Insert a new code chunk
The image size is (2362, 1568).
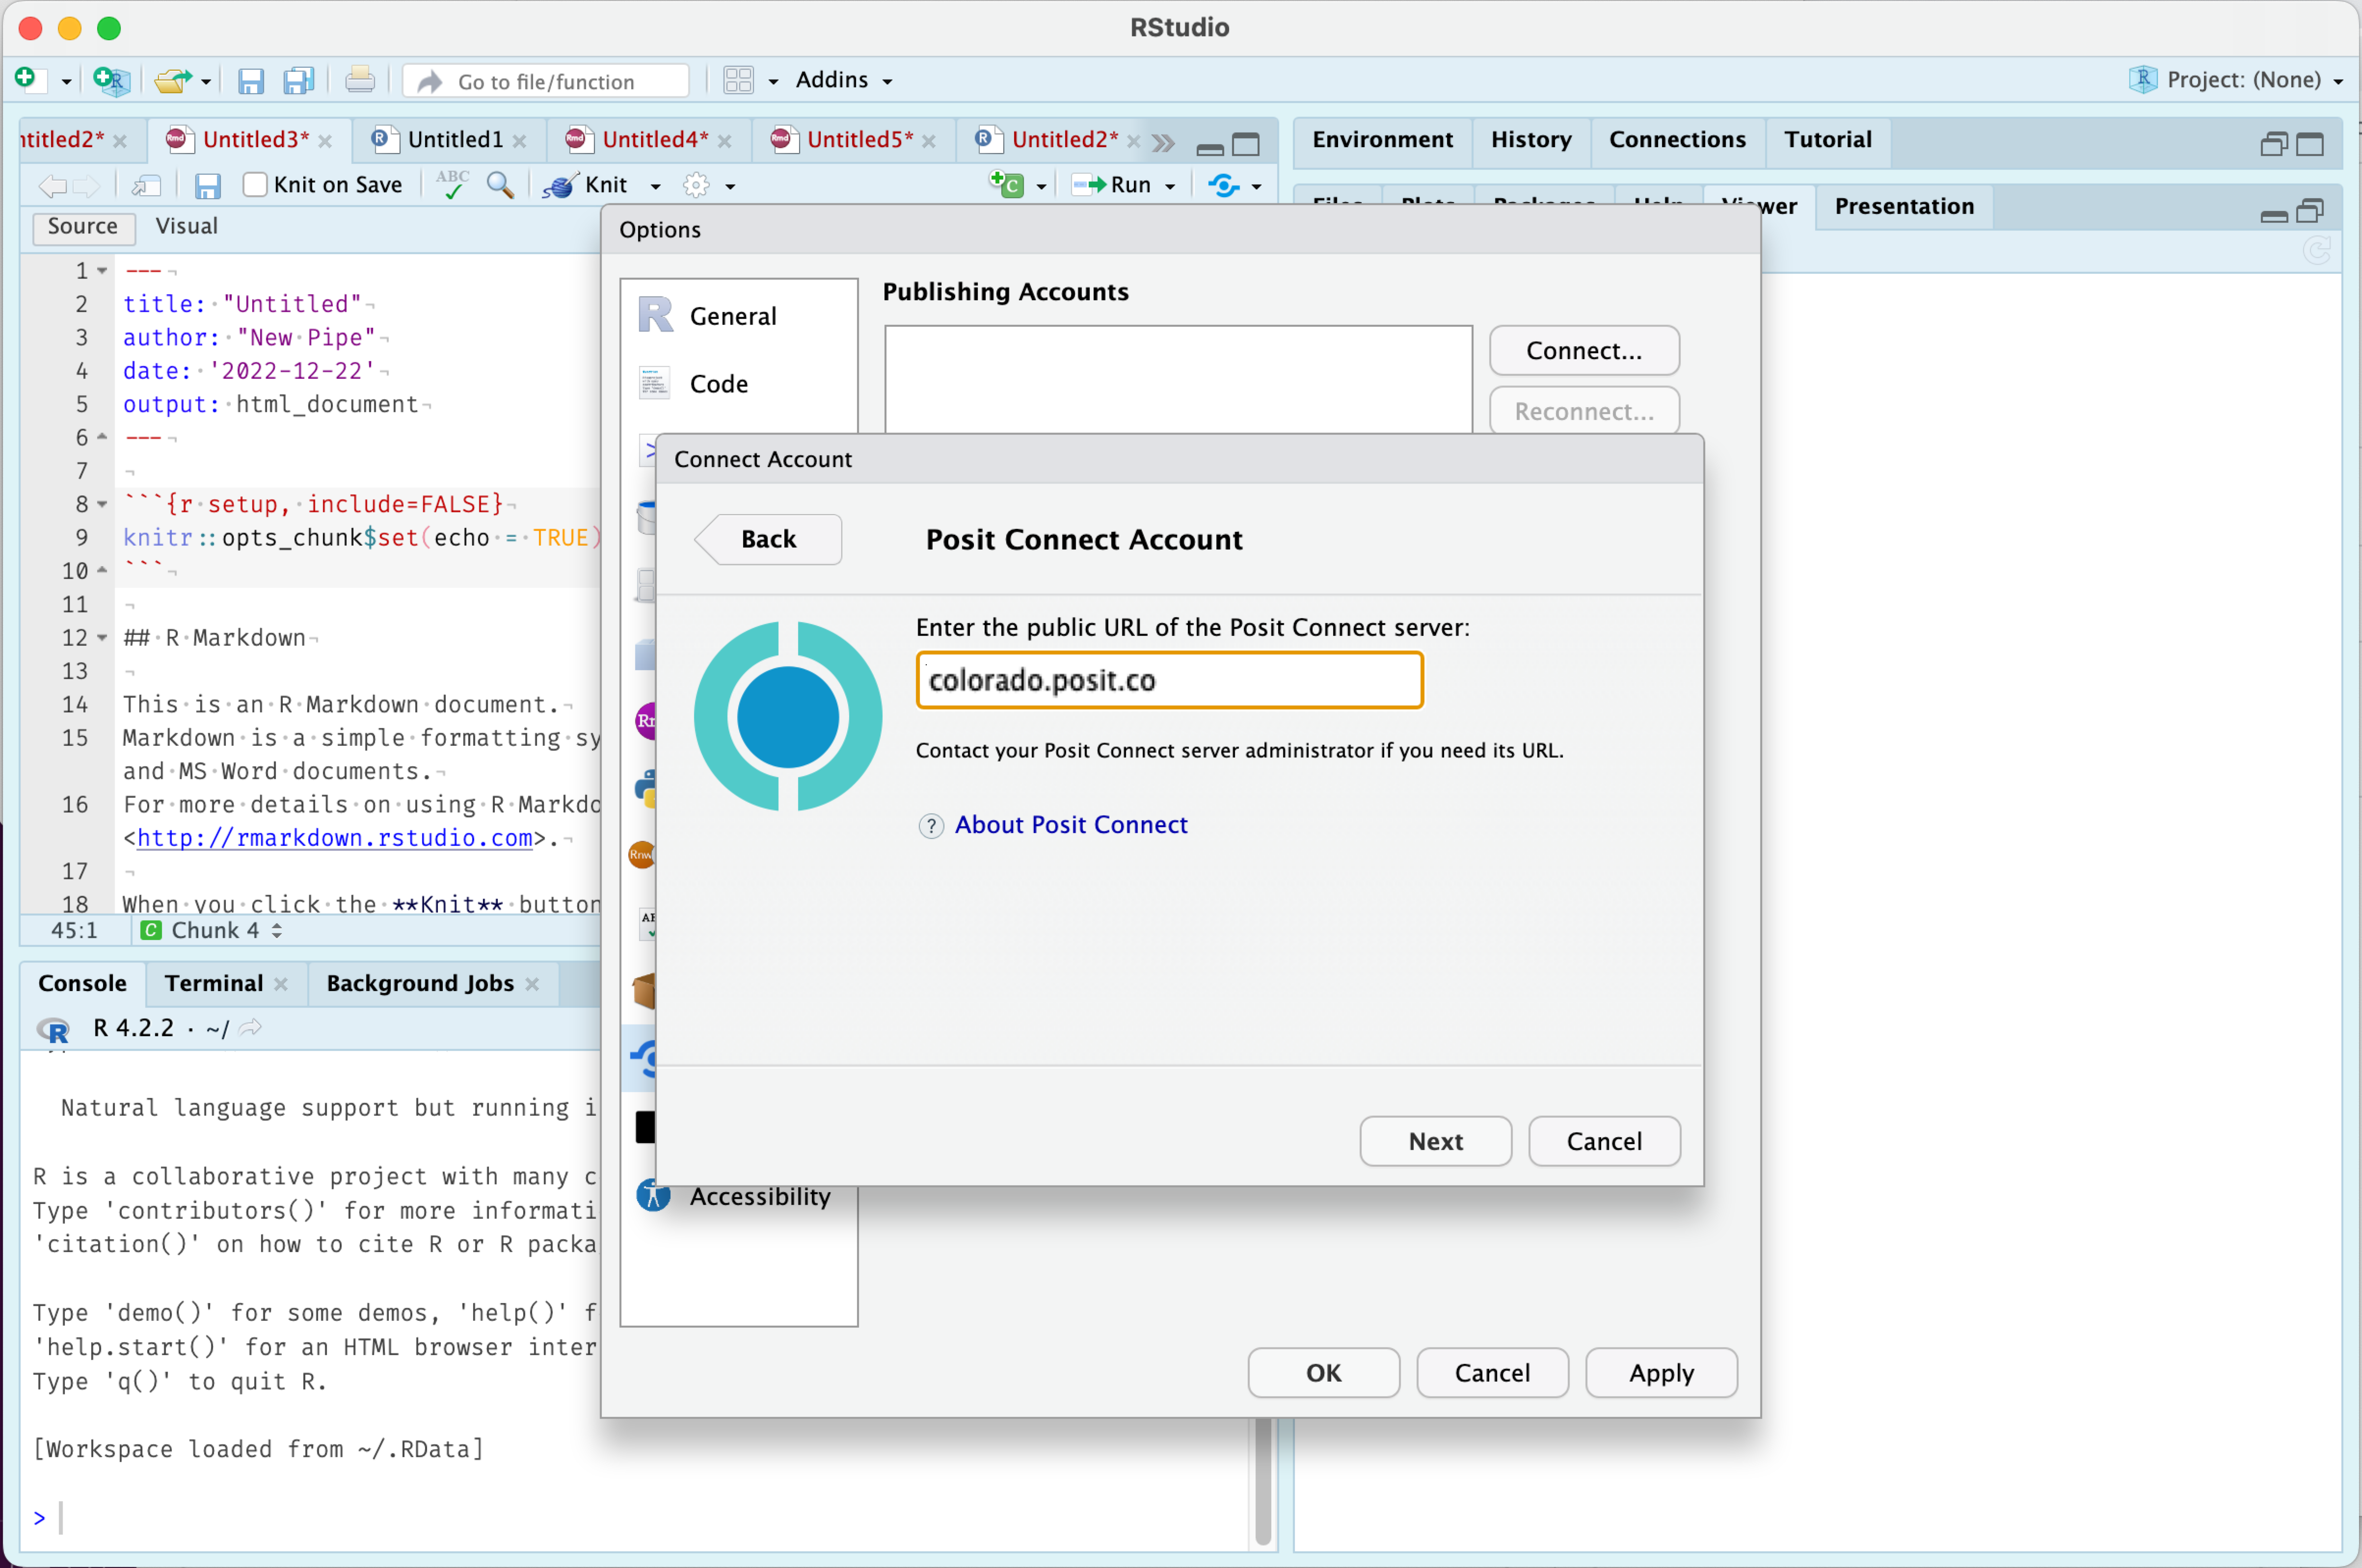click(x=1006, y=185)
